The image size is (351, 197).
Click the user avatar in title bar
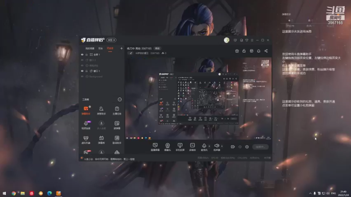coord(226,40)
